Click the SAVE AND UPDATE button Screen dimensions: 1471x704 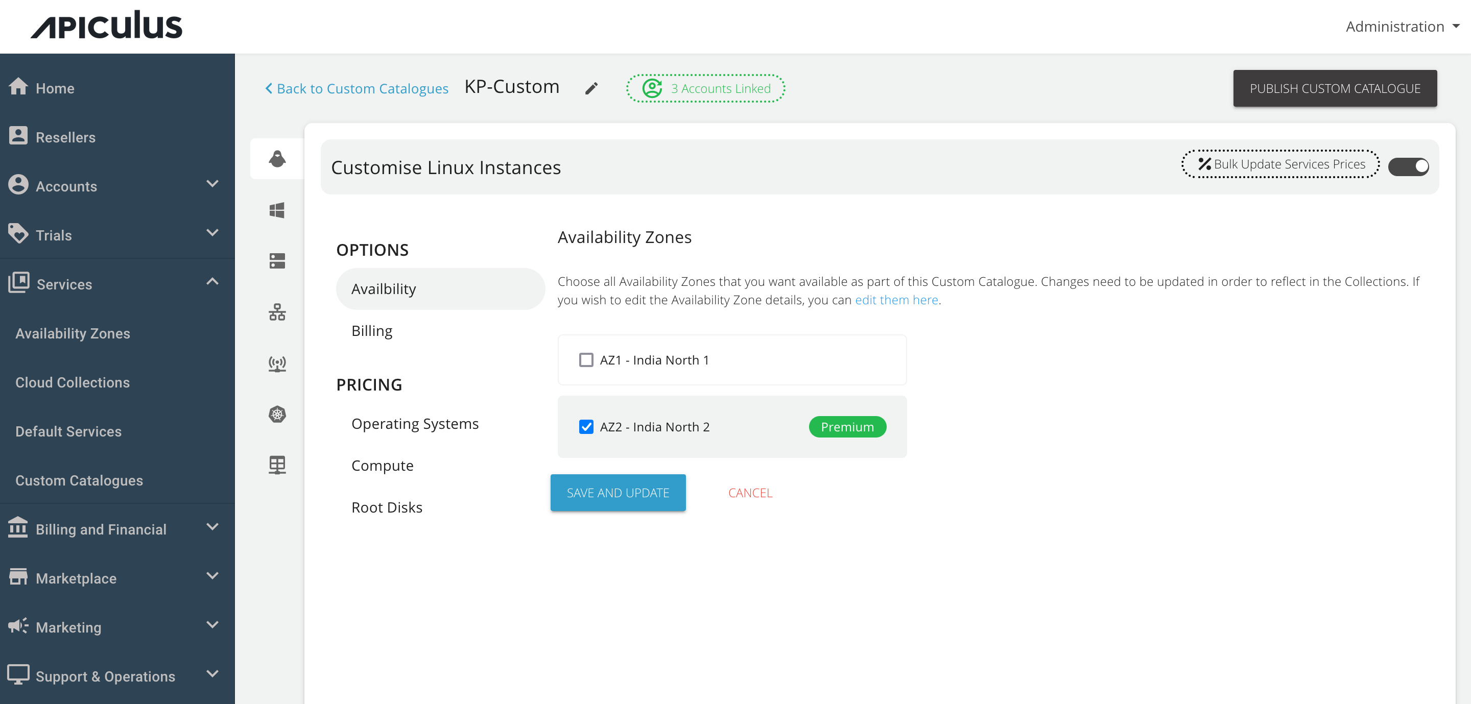(618, 492)
